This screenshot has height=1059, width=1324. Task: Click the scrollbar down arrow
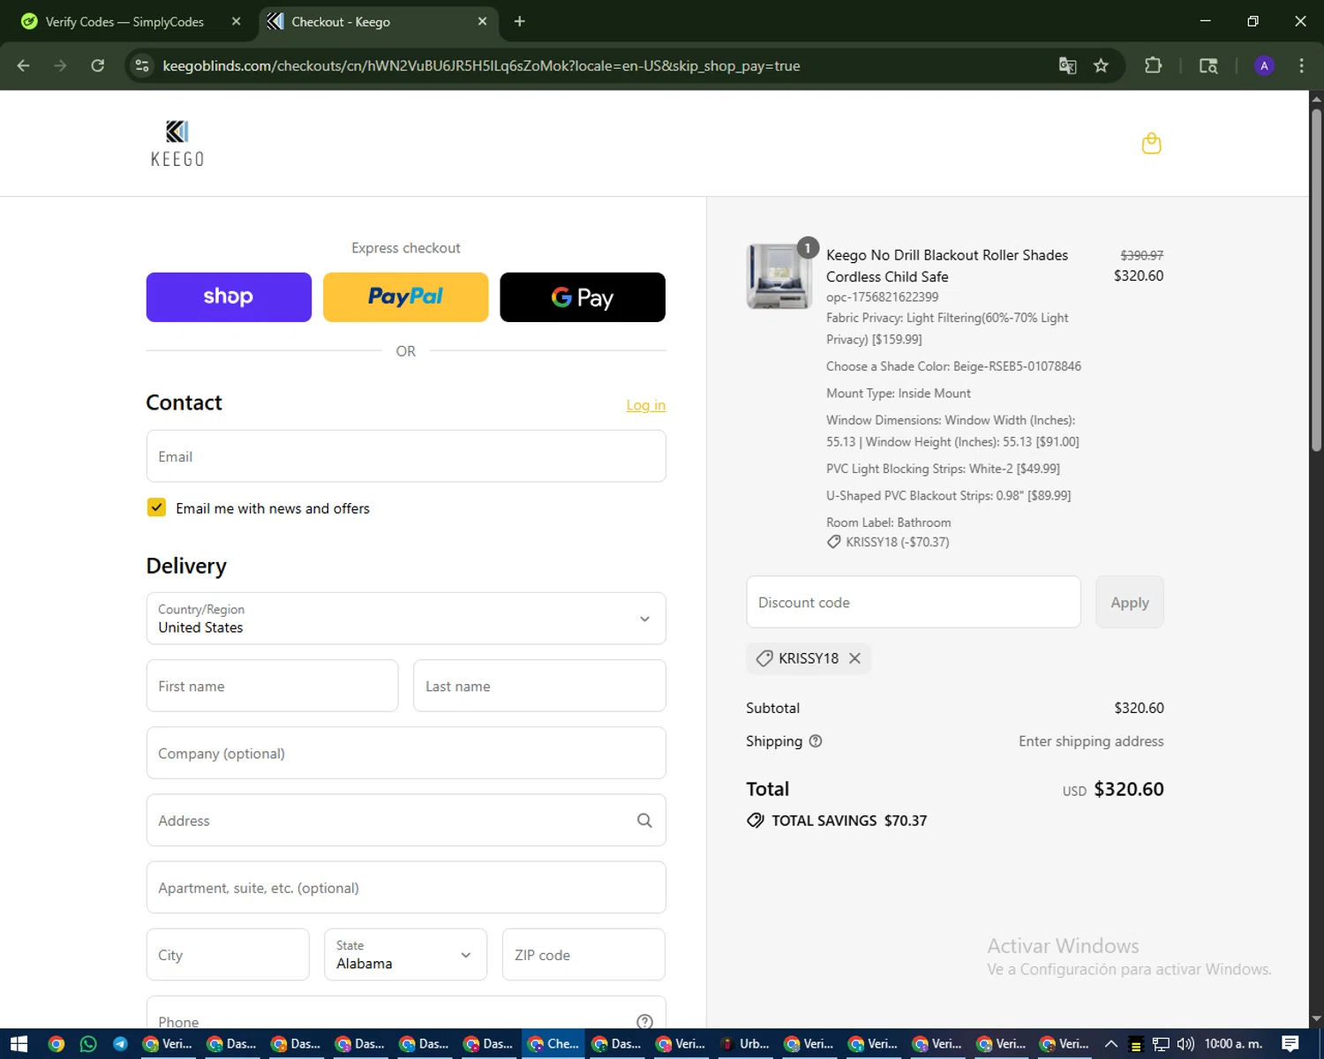pyautogui.click(x=1316, y=1018)
